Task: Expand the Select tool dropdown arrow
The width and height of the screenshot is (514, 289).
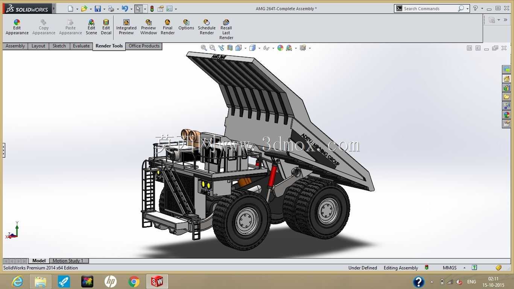Action: tap(145, 9)
